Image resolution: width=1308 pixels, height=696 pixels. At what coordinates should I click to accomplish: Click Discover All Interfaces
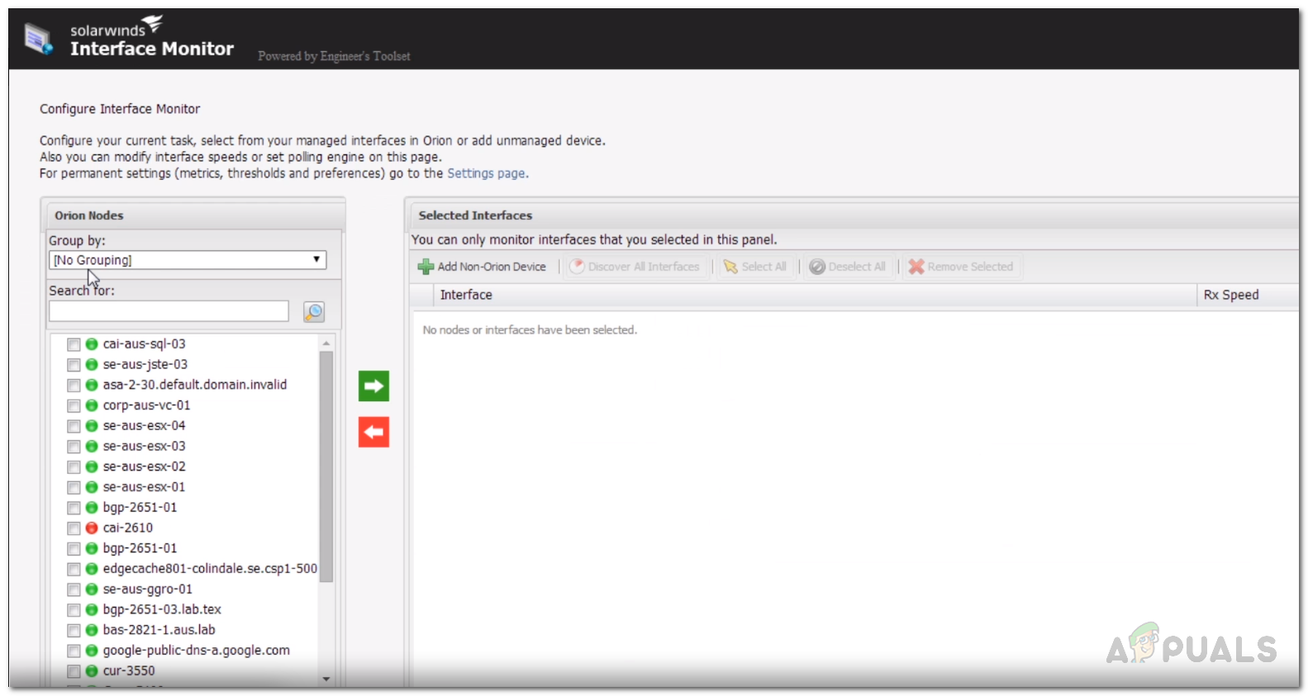point(635,267)
